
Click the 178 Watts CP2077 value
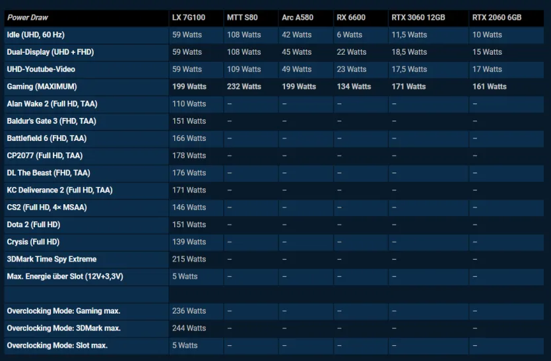[189, 155]
